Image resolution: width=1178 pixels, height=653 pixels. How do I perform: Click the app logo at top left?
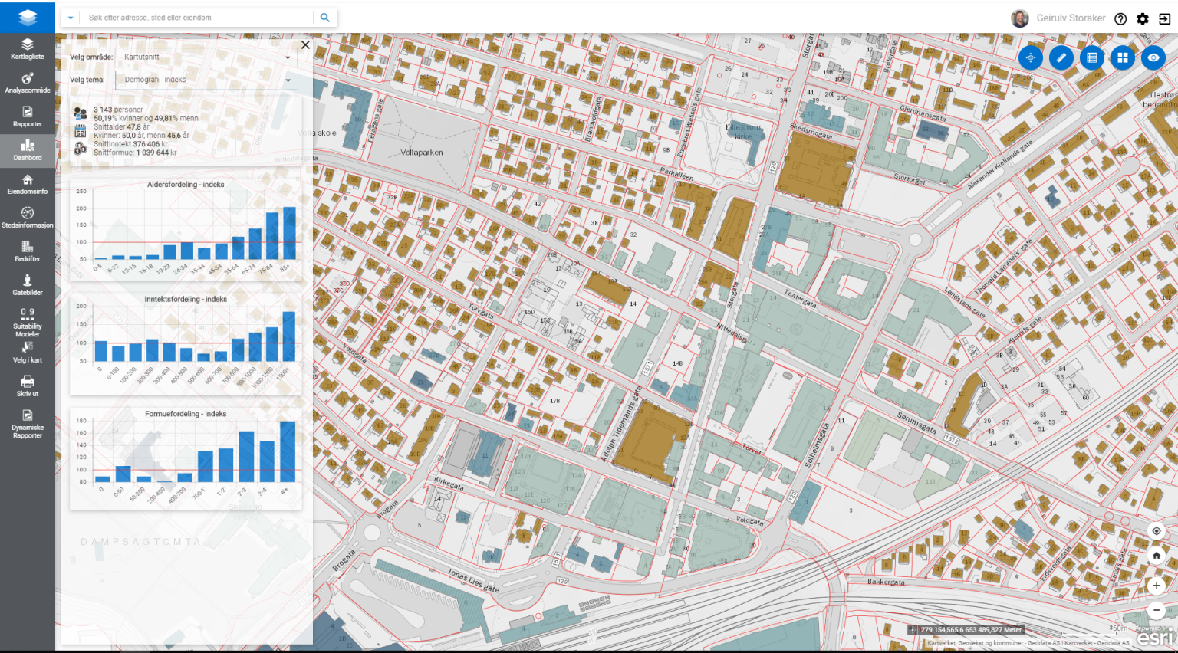click(28, 17)
